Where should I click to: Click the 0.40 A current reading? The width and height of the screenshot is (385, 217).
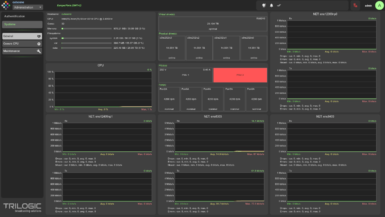[x=206, y=70]
